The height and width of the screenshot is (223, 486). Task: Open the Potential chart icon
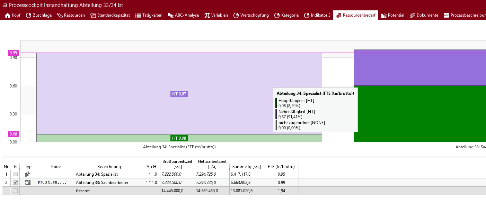tap(384, 15)
